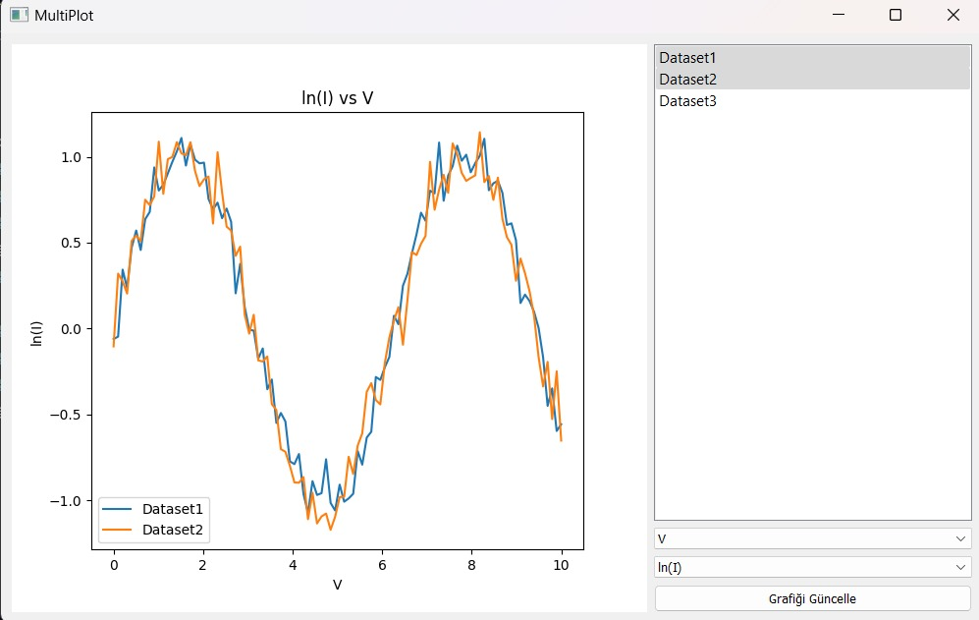Close the MultiPlot window
Image resolution: width=979 pixels, height=620 pixels.
952,16
